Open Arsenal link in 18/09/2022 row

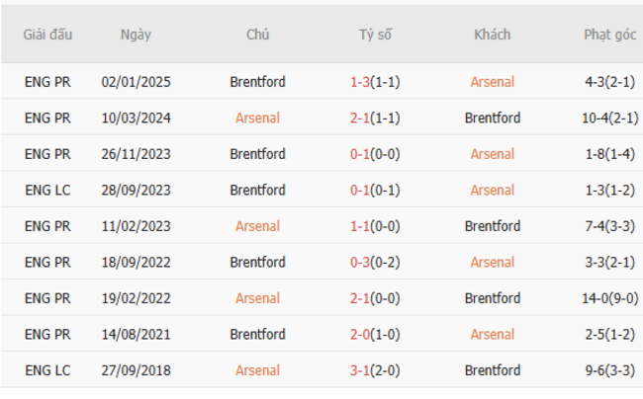[x=492, y=263]
